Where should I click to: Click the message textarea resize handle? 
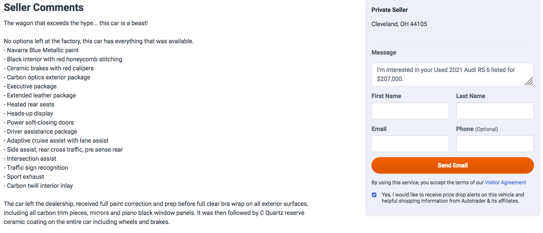529,82
